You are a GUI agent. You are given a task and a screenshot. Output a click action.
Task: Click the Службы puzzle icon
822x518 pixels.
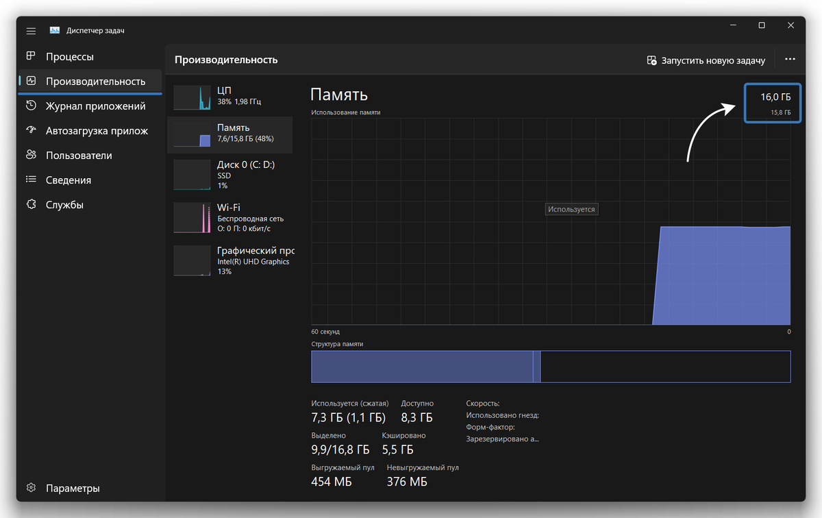31,204
